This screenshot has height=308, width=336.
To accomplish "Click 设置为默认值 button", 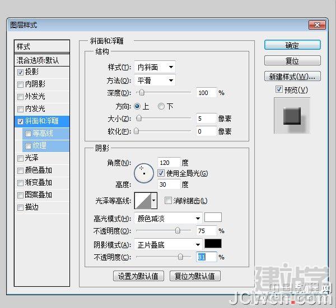I will coord(138,276).
